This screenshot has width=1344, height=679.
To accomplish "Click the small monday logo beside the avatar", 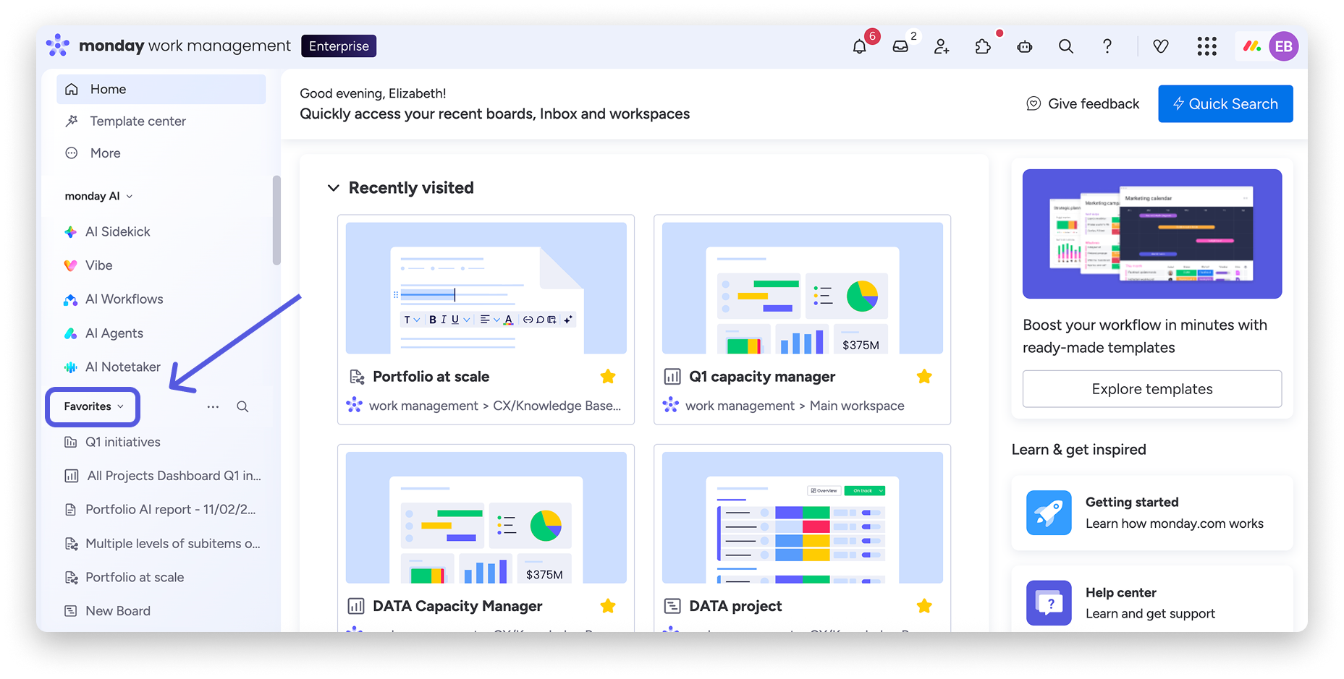I will [1252, 46].
